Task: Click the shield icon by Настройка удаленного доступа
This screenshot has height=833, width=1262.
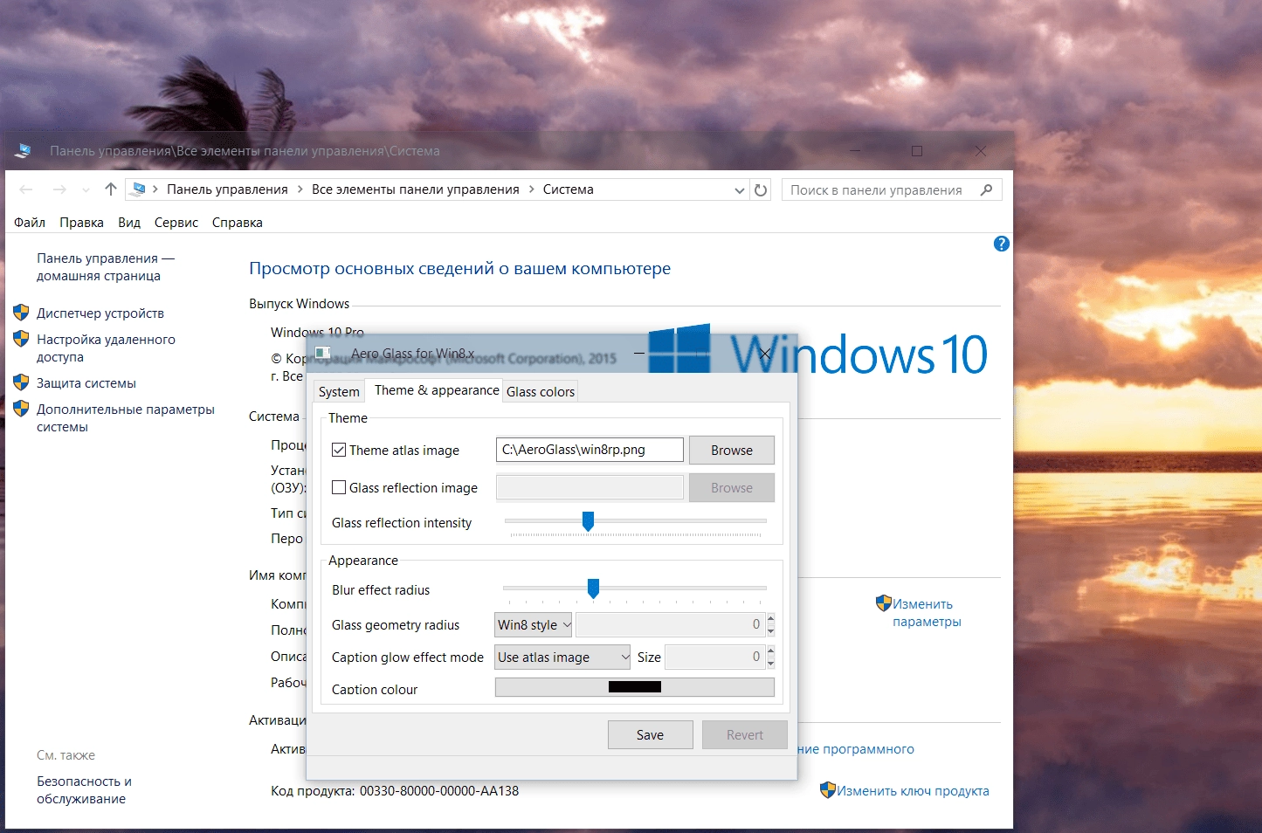Action: 22,339
